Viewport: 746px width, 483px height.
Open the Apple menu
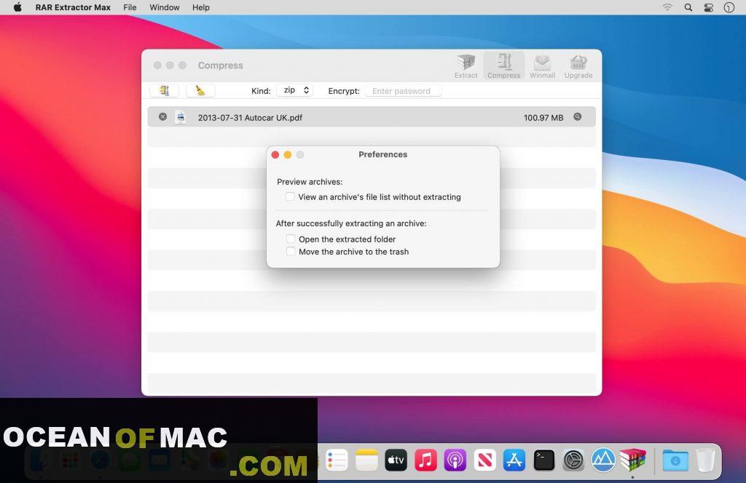[17, 7]
